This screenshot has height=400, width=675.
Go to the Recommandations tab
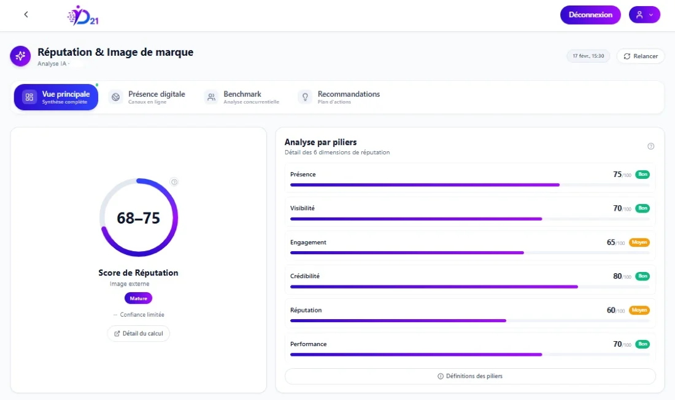click(339, 97)
